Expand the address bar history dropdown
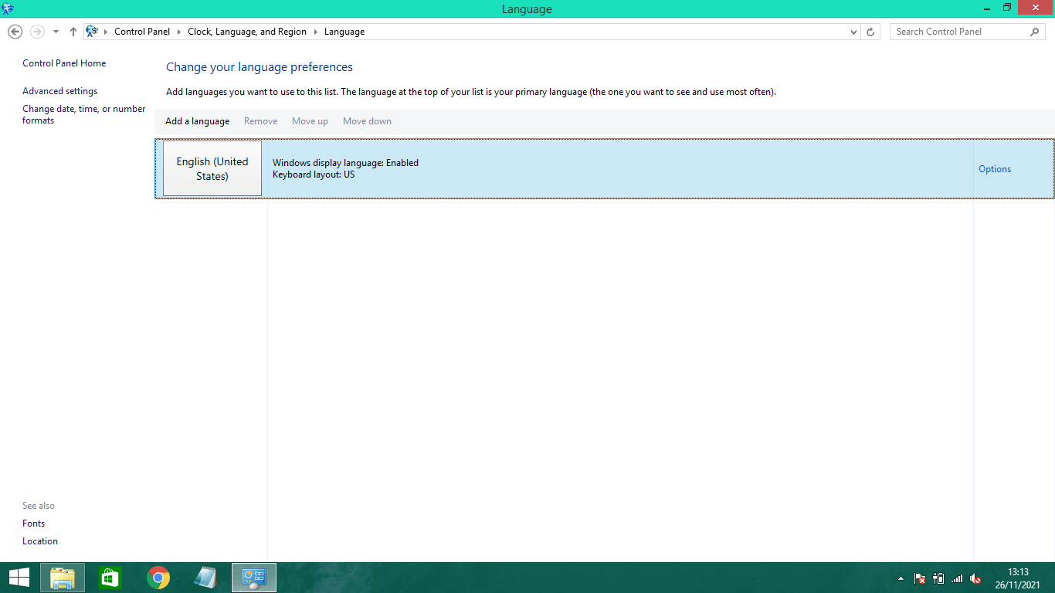This screenshot has height=593, width=1055. (x=853, y=32)
